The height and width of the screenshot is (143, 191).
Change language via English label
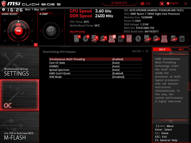pos(174,3)
